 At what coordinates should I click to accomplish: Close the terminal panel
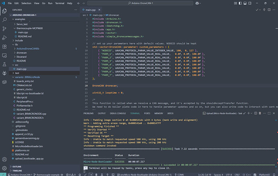(x=274, y=113)
